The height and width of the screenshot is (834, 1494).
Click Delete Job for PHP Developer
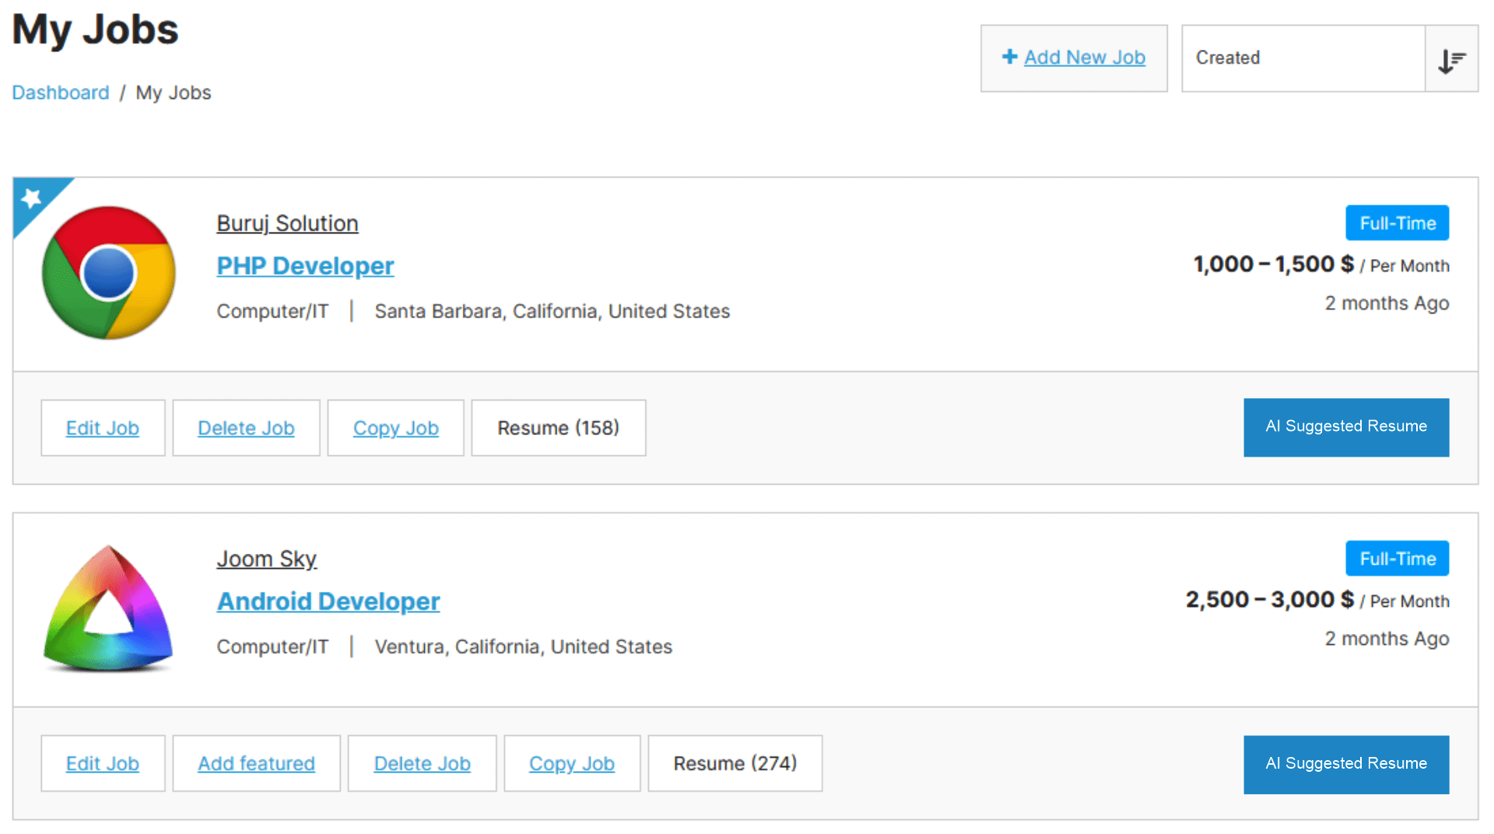246,428
